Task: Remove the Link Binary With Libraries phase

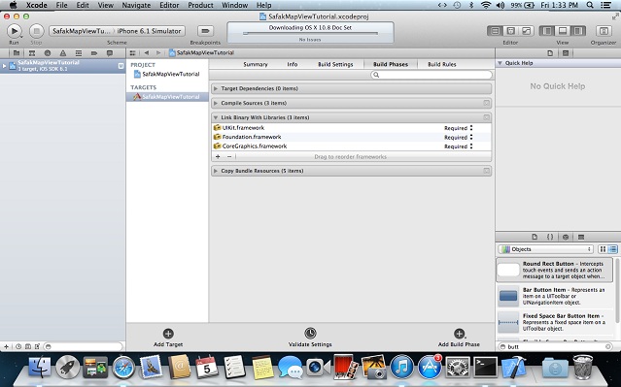Action: coord(487,117)
